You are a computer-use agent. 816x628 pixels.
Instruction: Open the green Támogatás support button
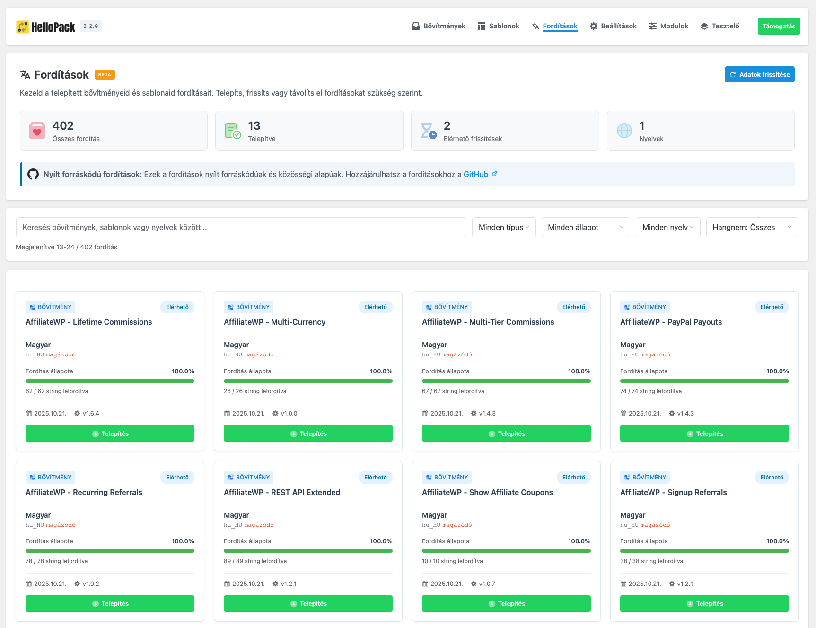point(779,26)
